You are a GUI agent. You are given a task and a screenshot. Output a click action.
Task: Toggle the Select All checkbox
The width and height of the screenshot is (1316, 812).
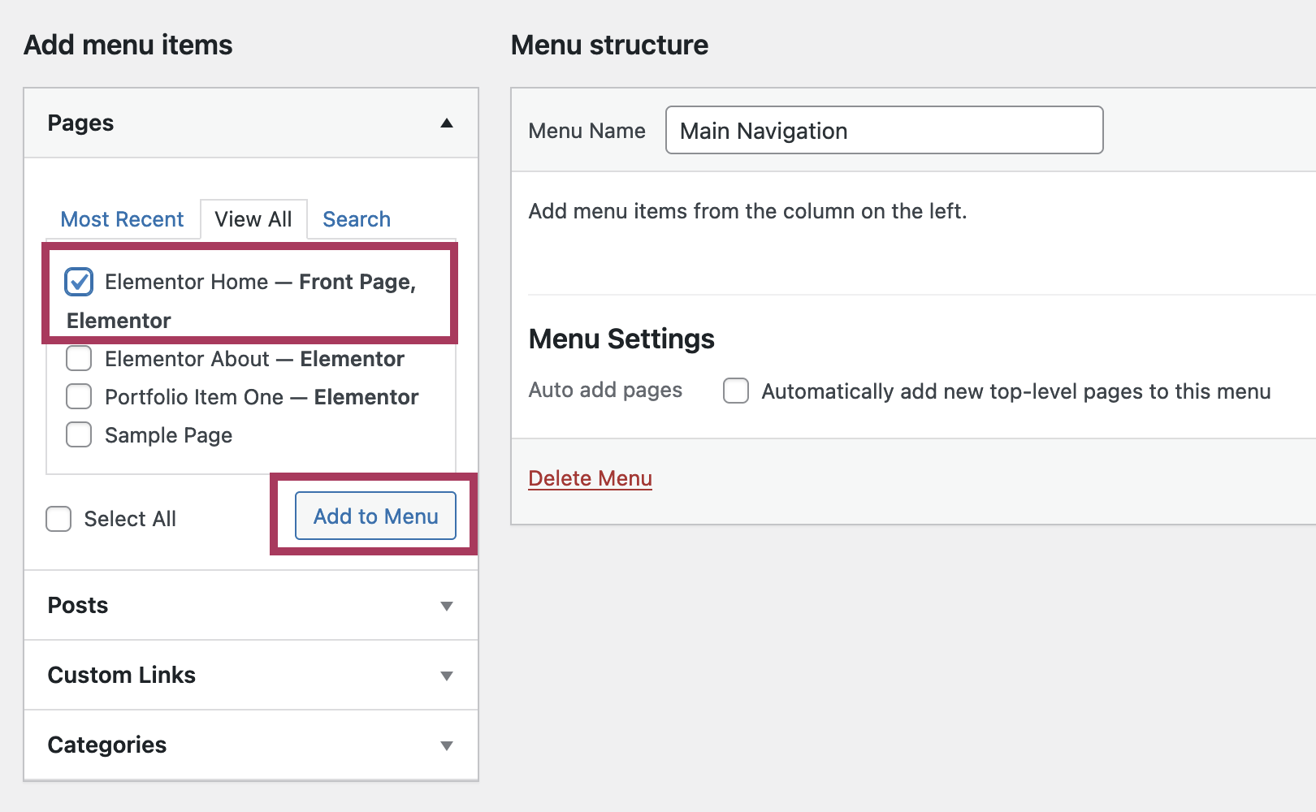pyautogui.click(x=58, y=519)
